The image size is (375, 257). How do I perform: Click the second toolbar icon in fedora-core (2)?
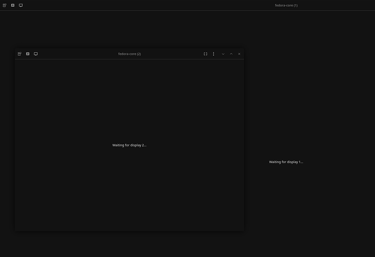[x=28, y=54]
